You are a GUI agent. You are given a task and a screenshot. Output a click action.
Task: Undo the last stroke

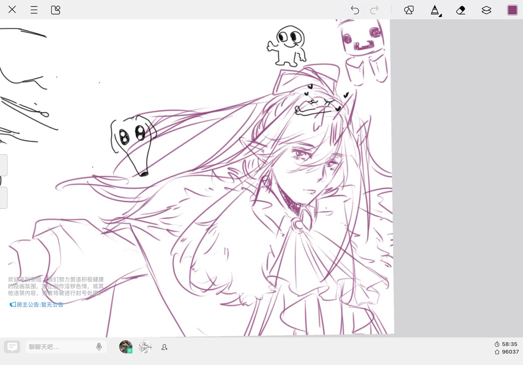(355, 10)
